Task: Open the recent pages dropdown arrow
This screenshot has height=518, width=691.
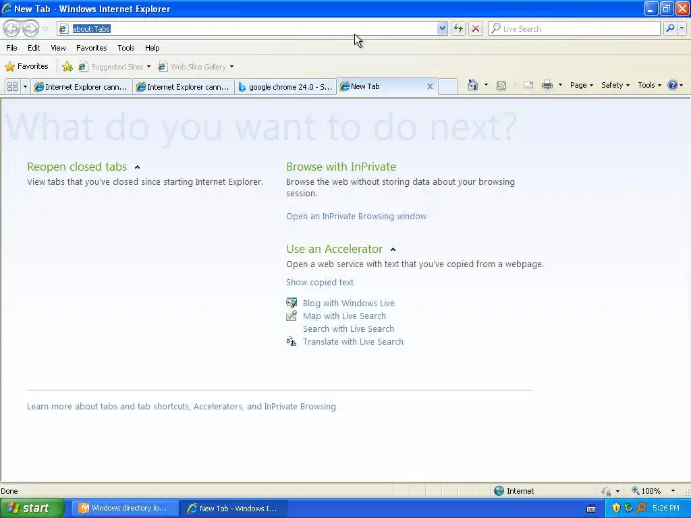Action: click(45, 29)
